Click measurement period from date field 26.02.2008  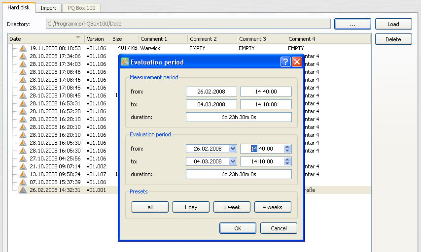pos(211,92)
